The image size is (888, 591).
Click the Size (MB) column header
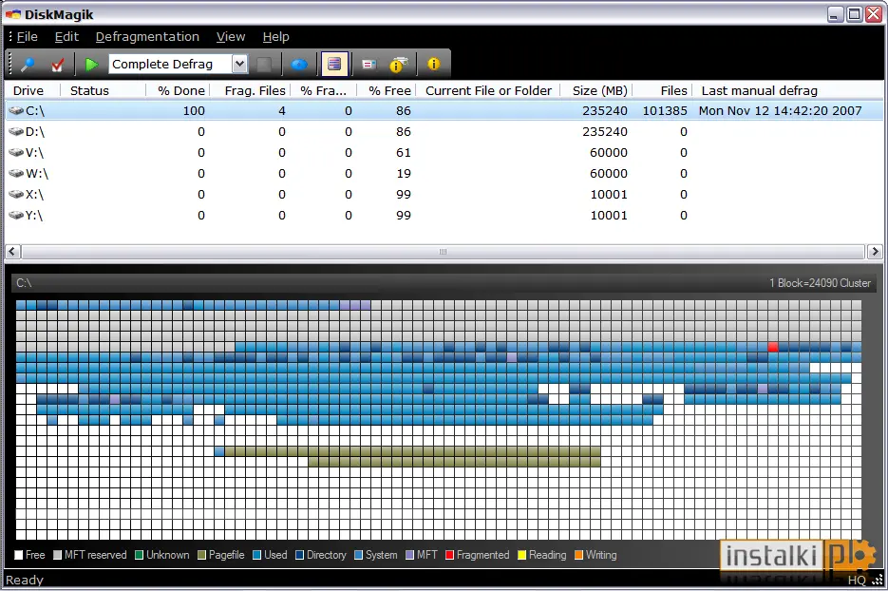coord(597,90)
